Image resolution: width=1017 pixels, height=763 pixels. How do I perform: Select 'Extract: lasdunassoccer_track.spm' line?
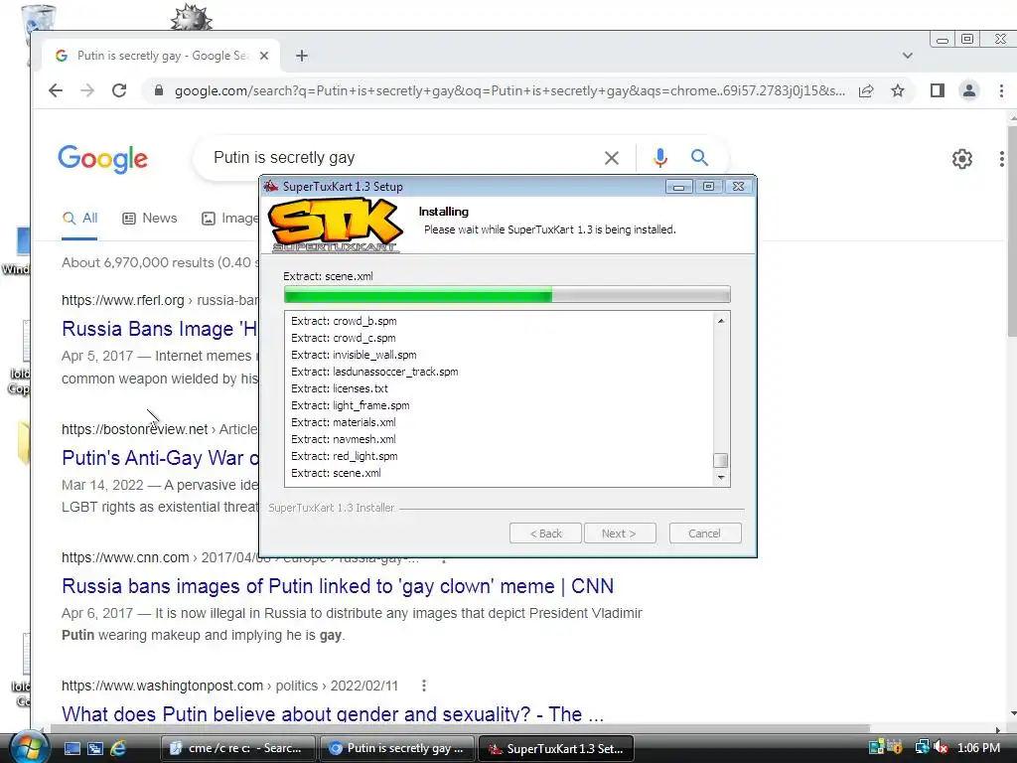pyautogui.click(x=374, y=372)
